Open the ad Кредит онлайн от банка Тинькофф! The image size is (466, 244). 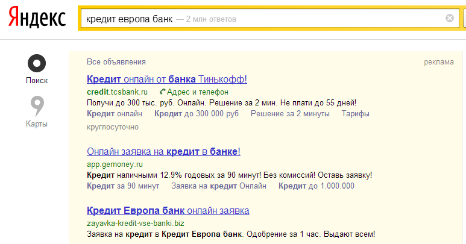167,80
